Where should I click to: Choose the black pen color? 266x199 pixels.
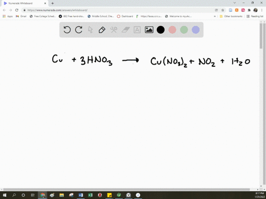[161, 30]
